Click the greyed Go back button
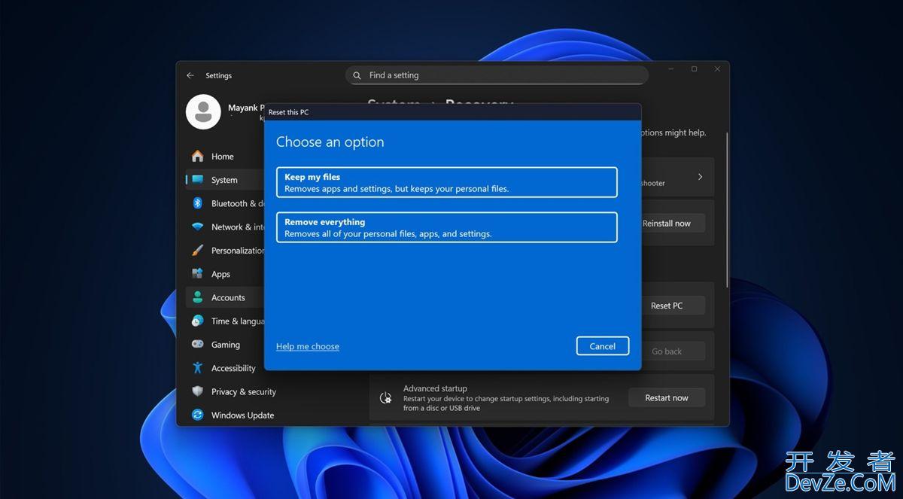This screenshot has height=499, width=903. click(666, 351)
